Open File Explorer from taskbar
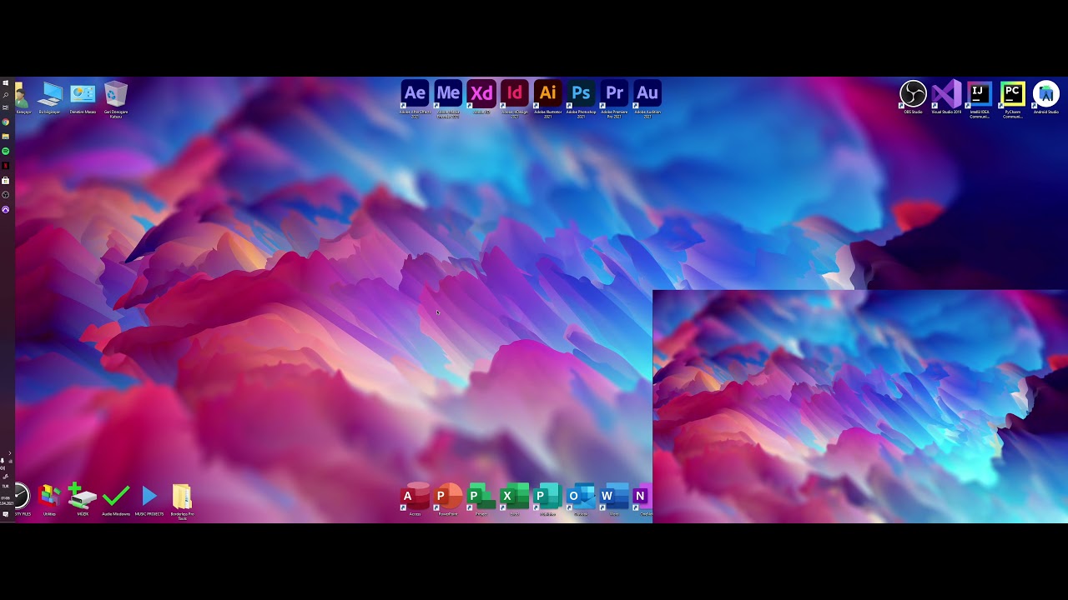The height and width of the screenshot is (600, 1068). 6,136
